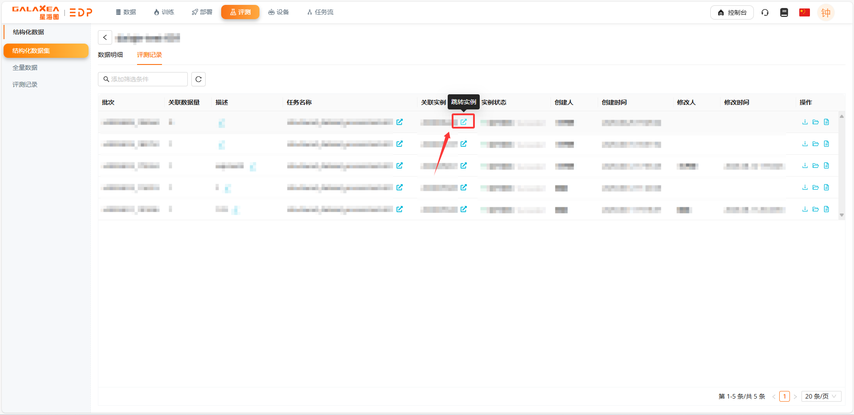Switch to the 数据明细 tab
This screenshot has width=854, height=415.
pyautogui.click(x=110, y=55)
